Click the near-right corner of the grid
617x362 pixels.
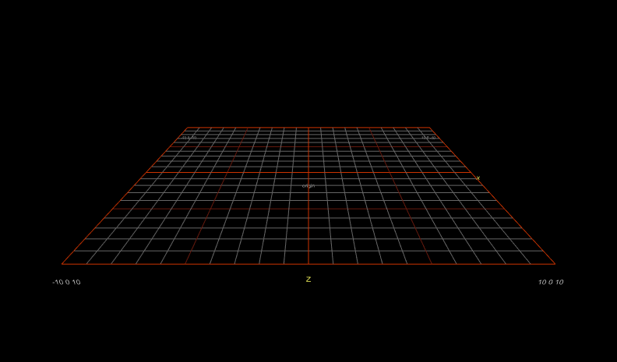click(555, 264)
